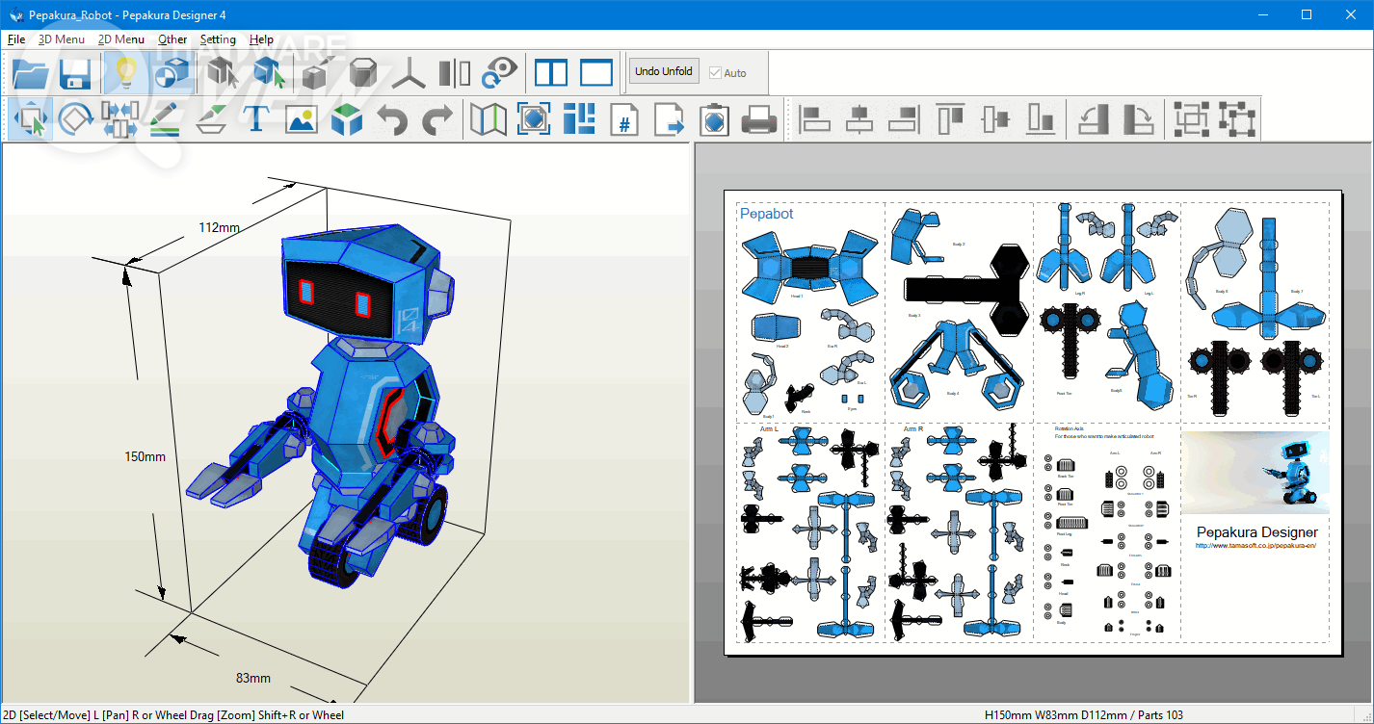Image resolution: width=1374 pixels, height=724 pixels.
Task: Click the Pepakura robot photo thumbnail
Action: (x=1255, y=472)
